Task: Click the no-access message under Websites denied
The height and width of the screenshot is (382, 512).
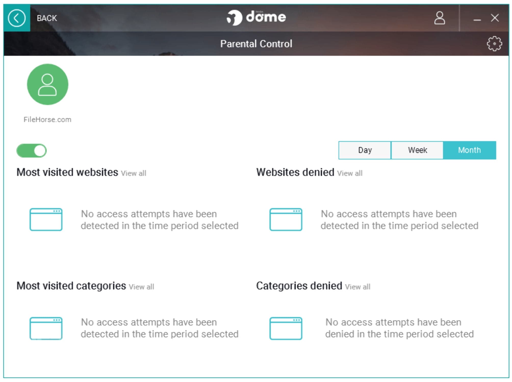Action: point(399,220)
